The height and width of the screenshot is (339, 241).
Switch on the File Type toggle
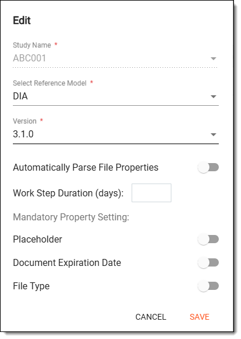point(208,286)
